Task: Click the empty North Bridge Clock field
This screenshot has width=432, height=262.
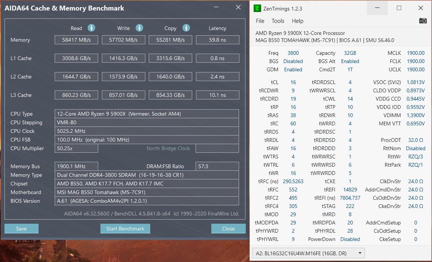Action: 217,148
